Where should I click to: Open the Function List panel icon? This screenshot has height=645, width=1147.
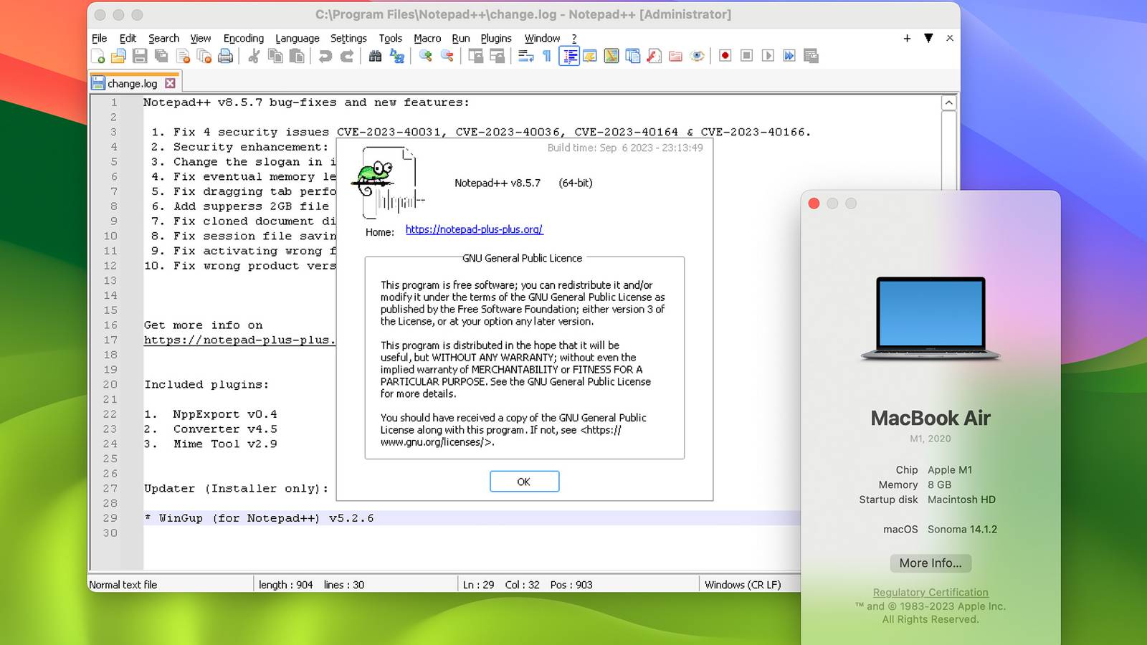point(654,56)
